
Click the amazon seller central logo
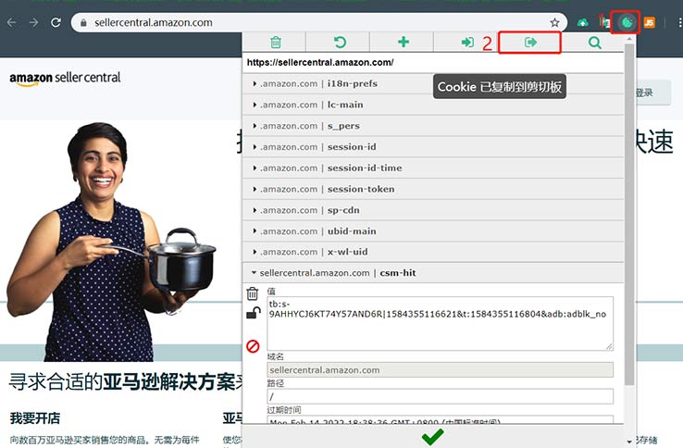(65, 79)
